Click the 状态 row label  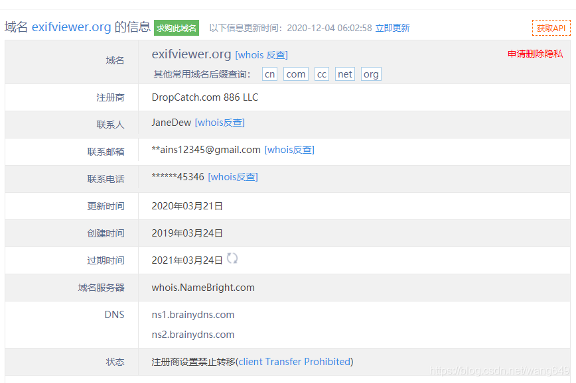(115, 362)
